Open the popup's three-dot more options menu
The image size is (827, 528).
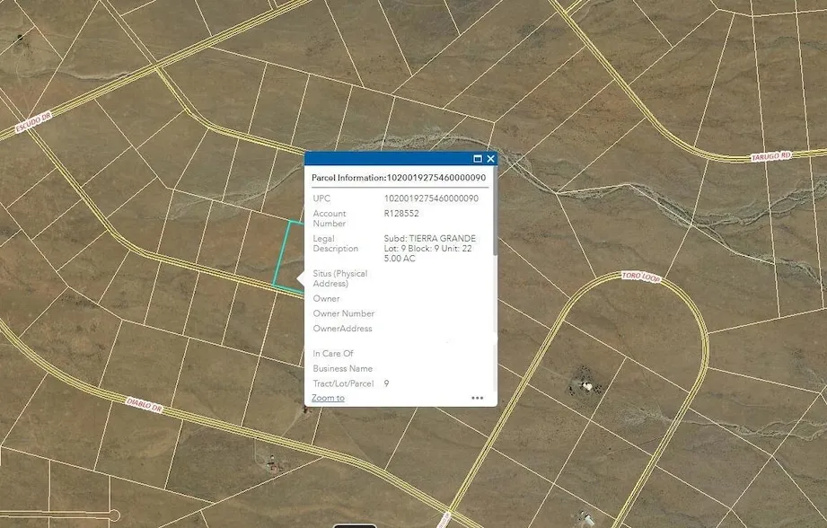pyautogui.click(x=478, y=398)
